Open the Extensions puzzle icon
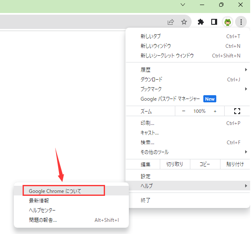 click(x=200, y=22)
